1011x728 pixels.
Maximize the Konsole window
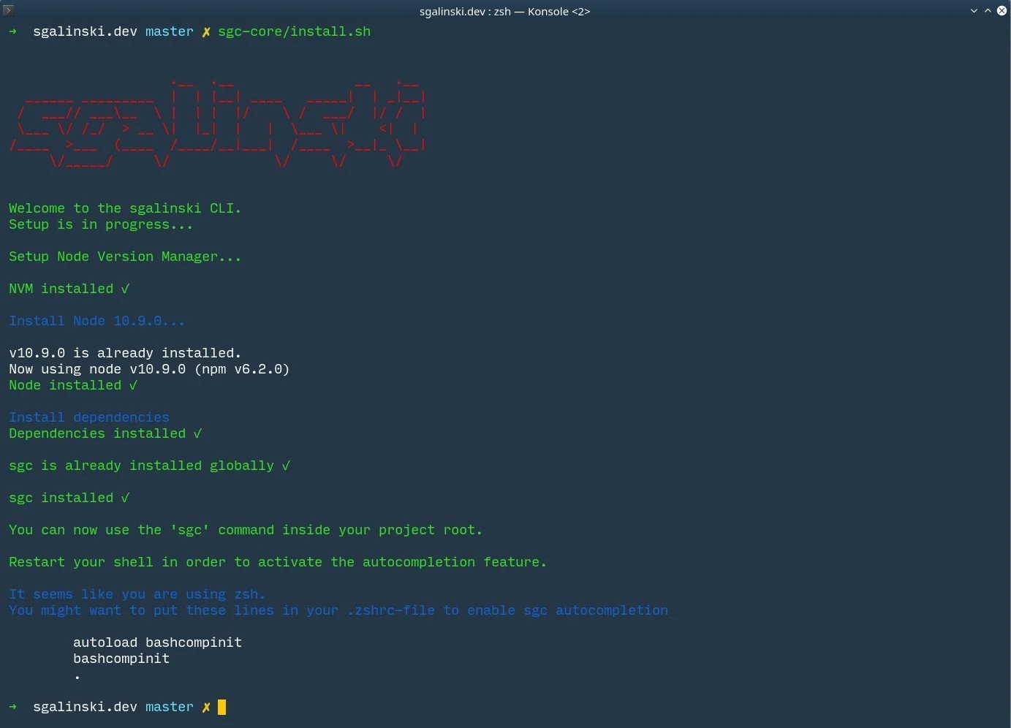[x=988, y=11]
